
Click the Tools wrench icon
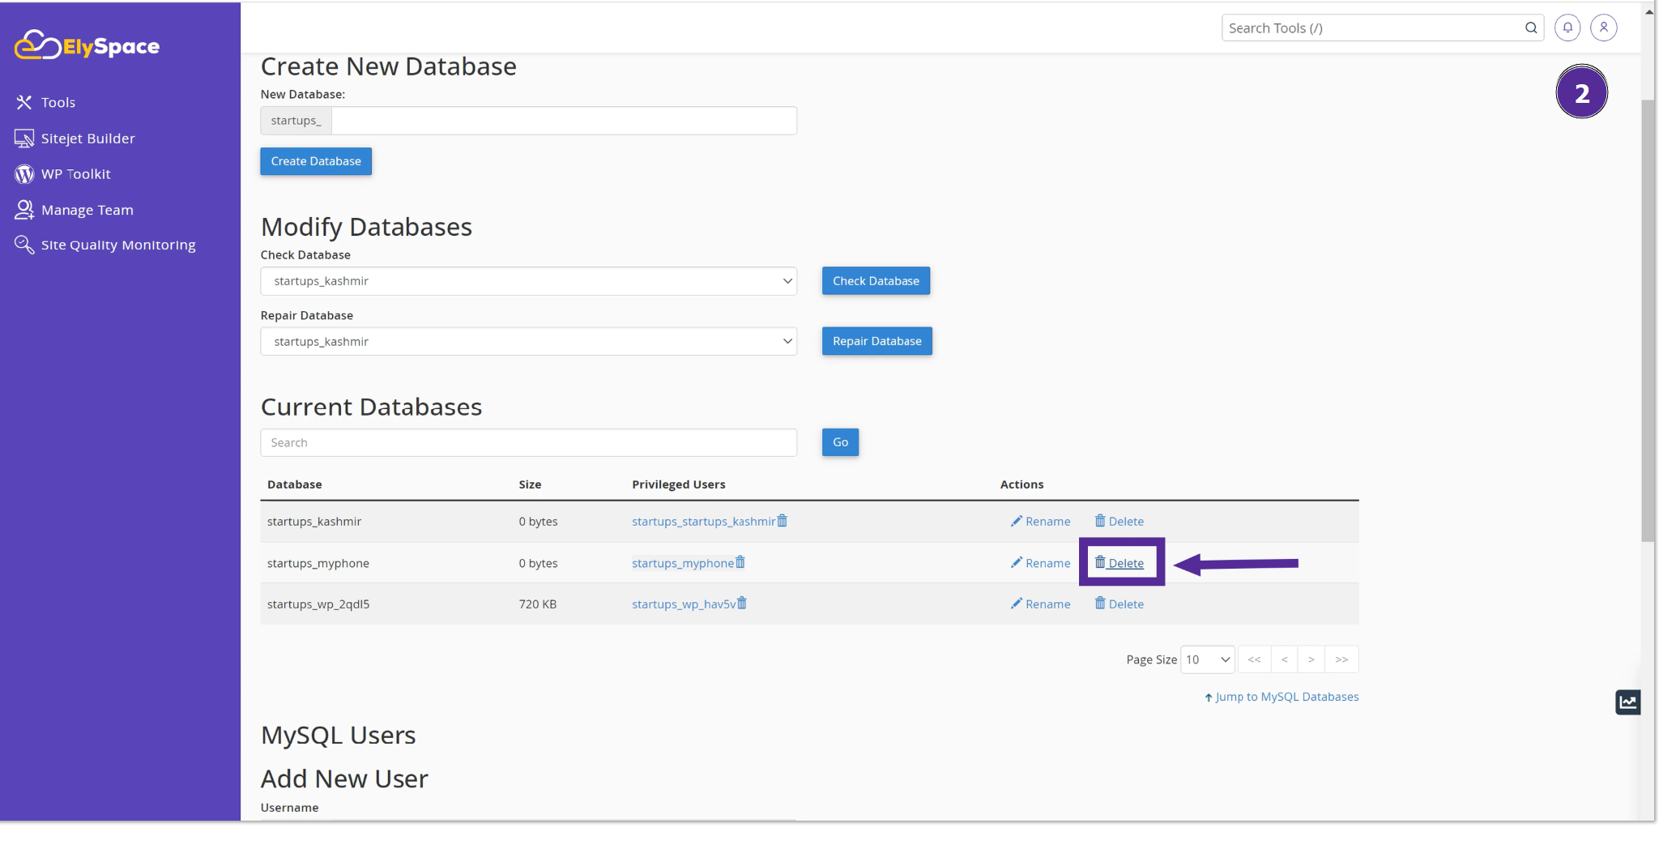pyautogui.click(x=24, y=102)
